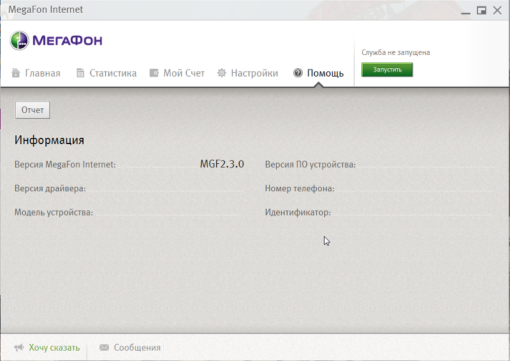The width and height of the screenshot is (510, 361).
Task: Click the Идентификатор label
Action: point(298,212)
